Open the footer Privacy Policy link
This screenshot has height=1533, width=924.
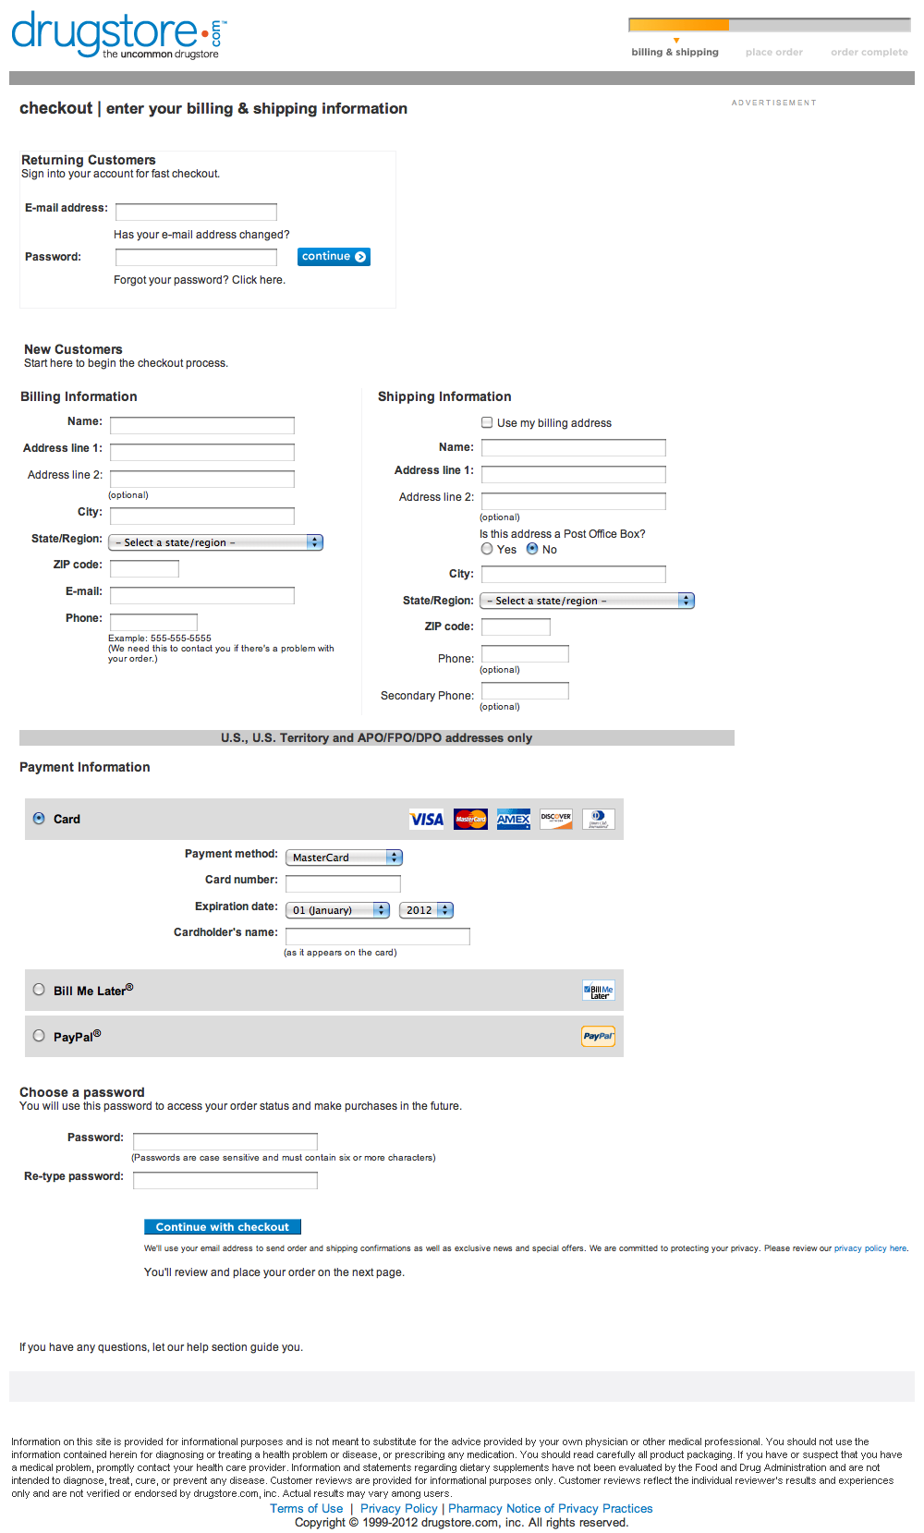[x=399, y=1509]
